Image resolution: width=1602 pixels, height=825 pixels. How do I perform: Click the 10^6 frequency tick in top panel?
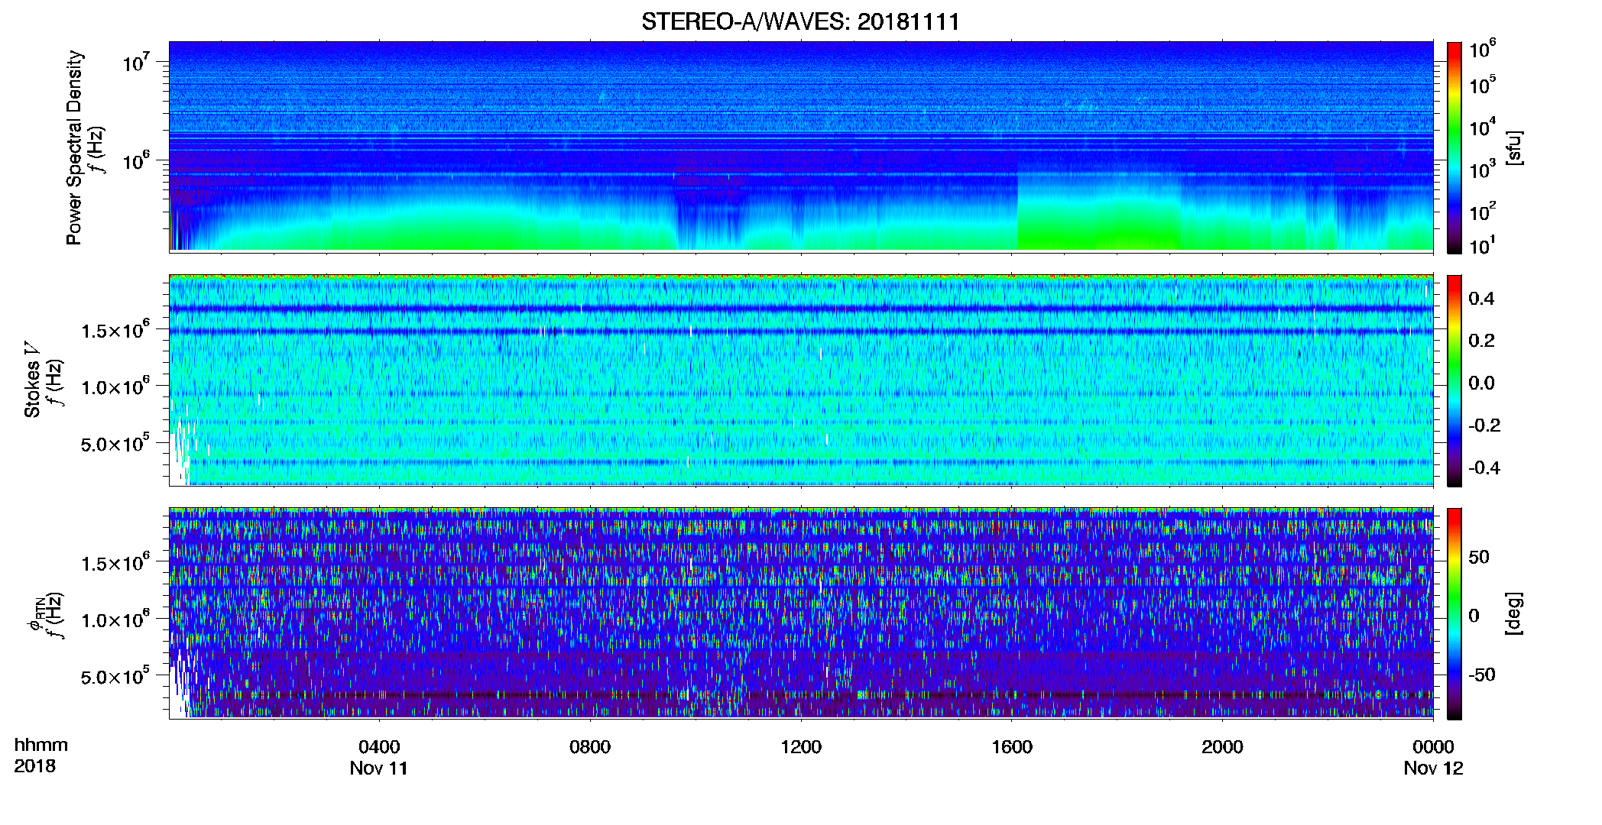click(137, 160)
